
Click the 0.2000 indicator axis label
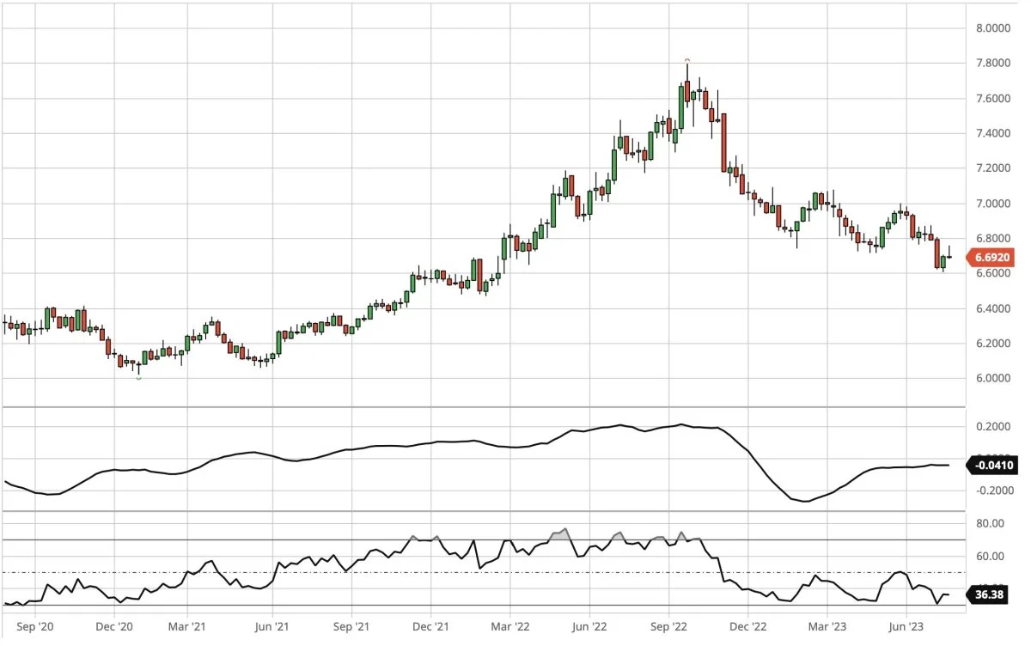tap(994, 426)
